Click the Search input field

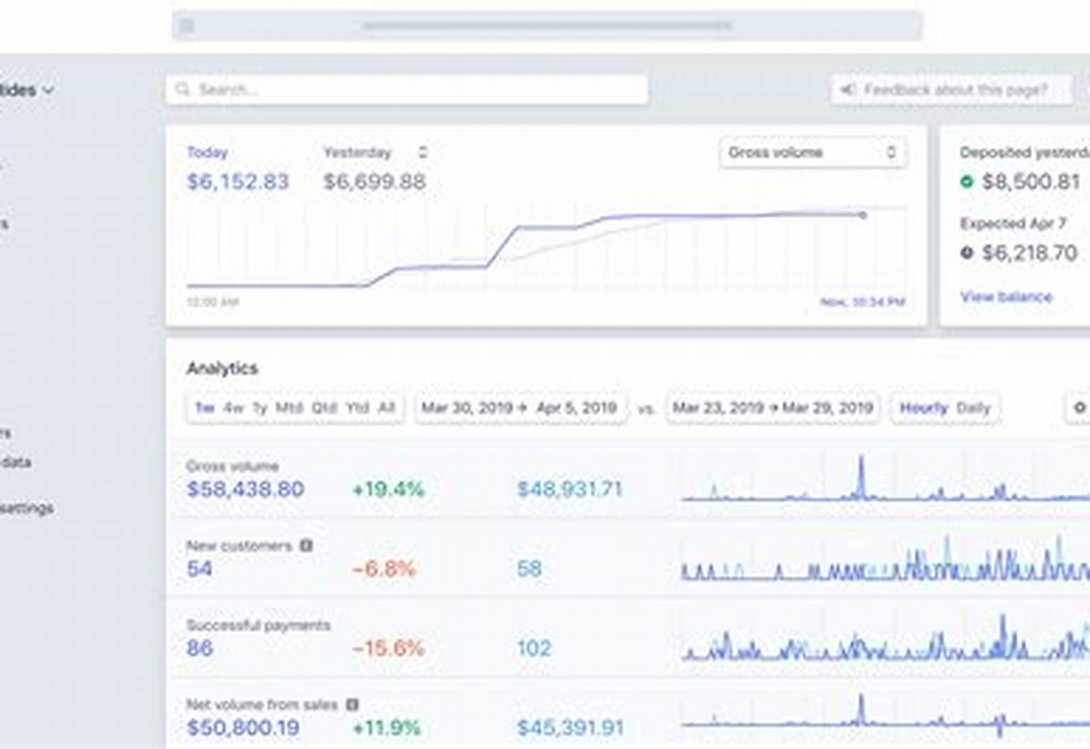[407, 89]
